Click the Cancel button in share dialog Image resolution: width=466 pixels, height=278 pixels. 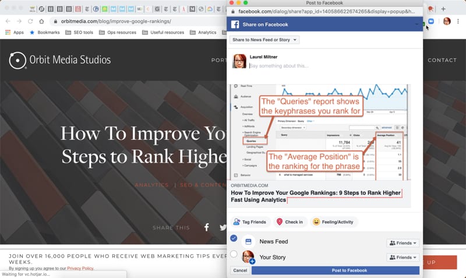240,270
